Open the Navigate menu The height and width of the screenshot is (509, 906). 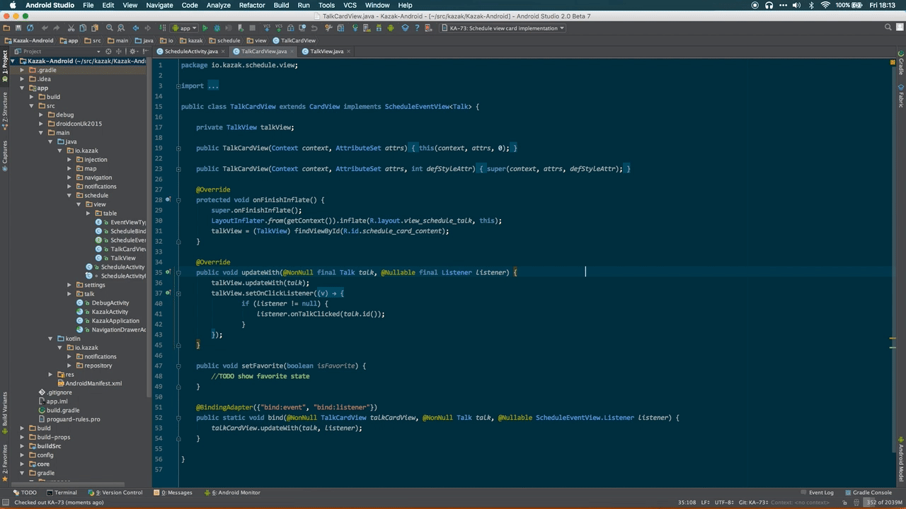coord(159,5)
